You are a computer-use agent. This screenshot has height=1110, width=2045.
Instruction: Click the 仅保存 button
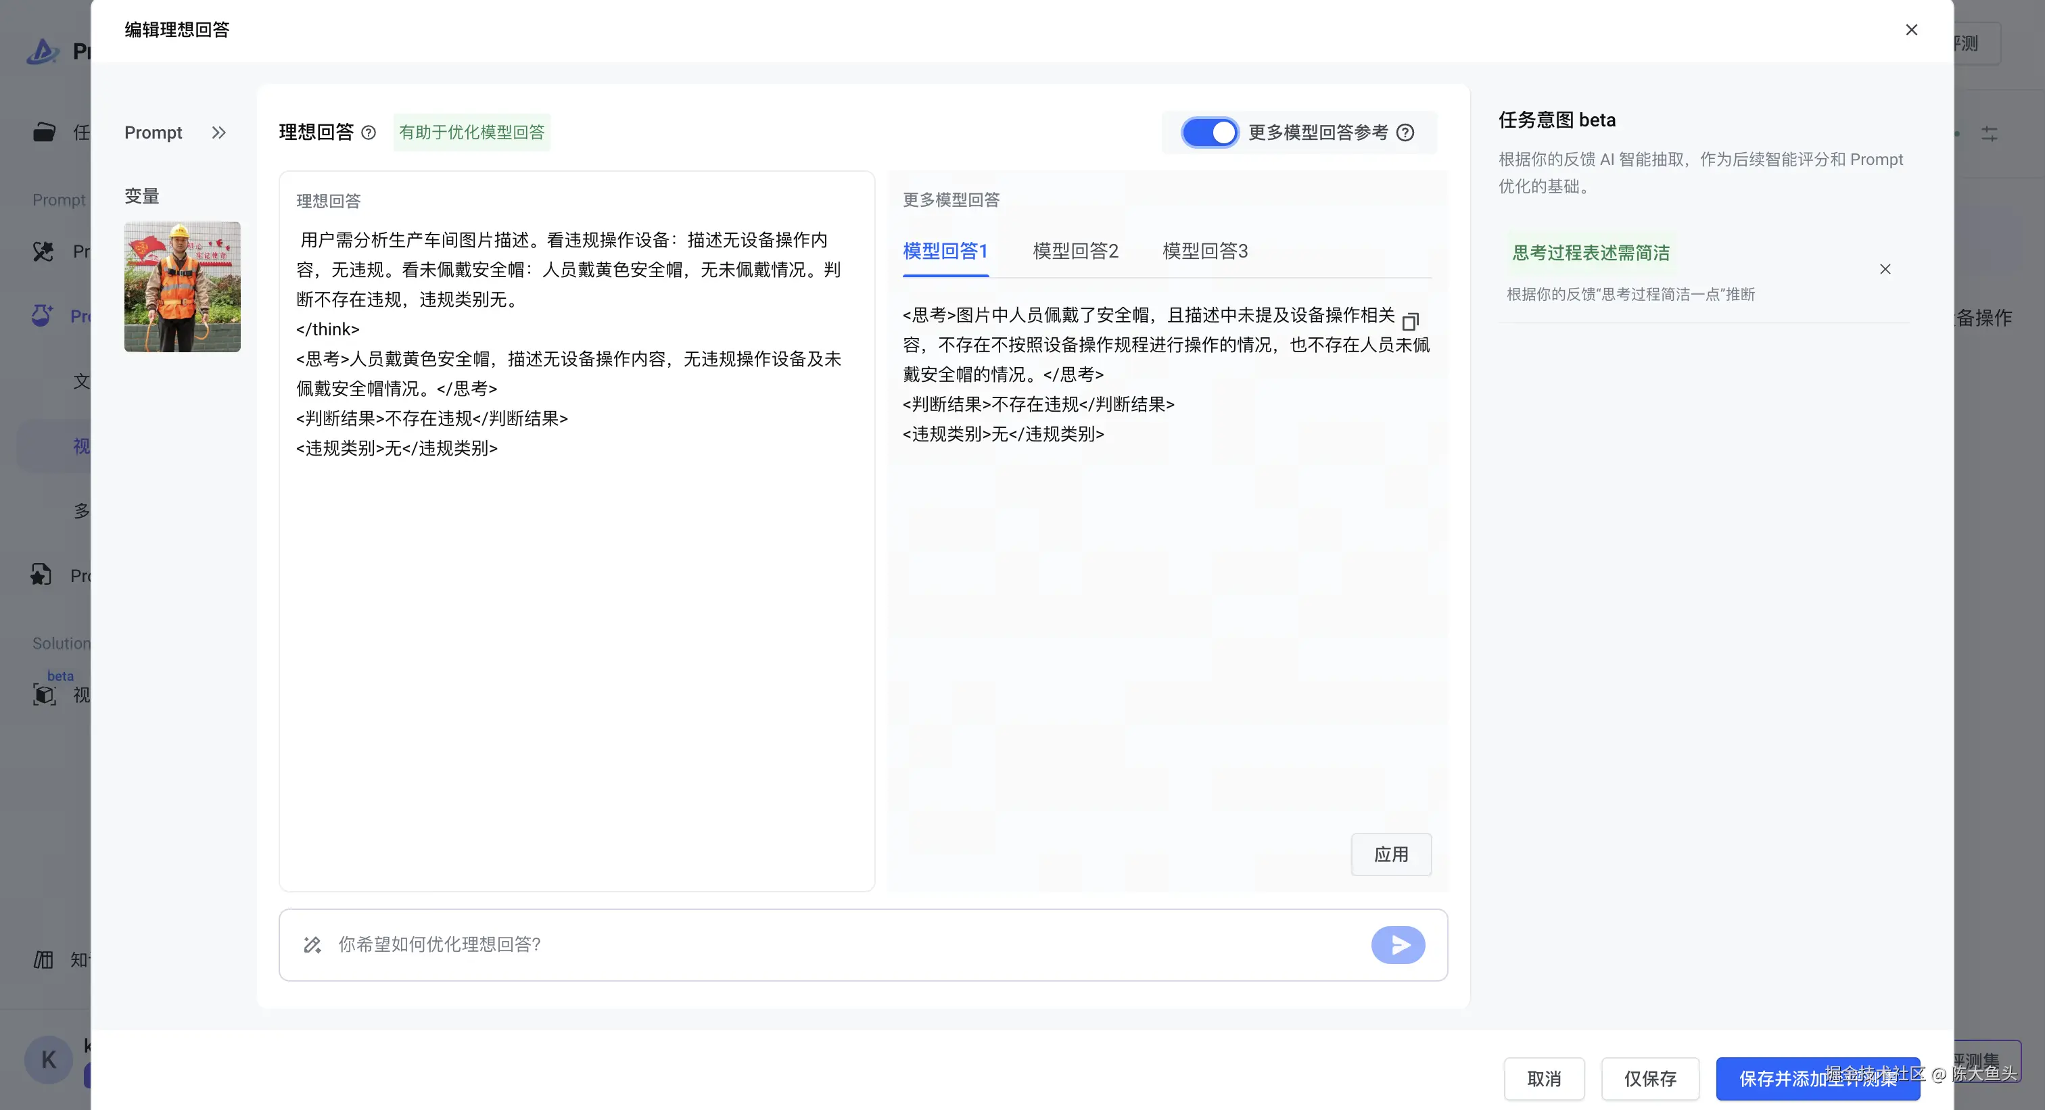tap(1649, 1078)
